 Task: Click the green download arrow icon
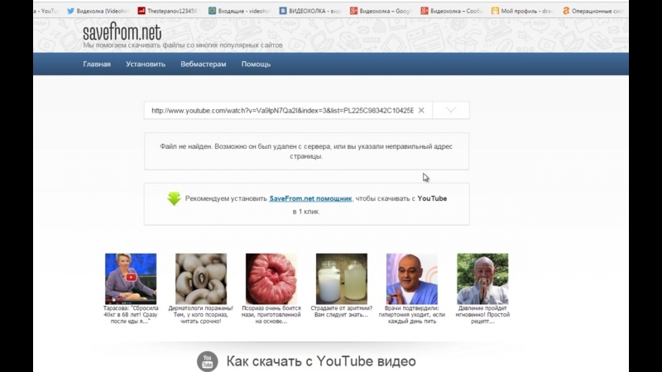tap(174, 198)
